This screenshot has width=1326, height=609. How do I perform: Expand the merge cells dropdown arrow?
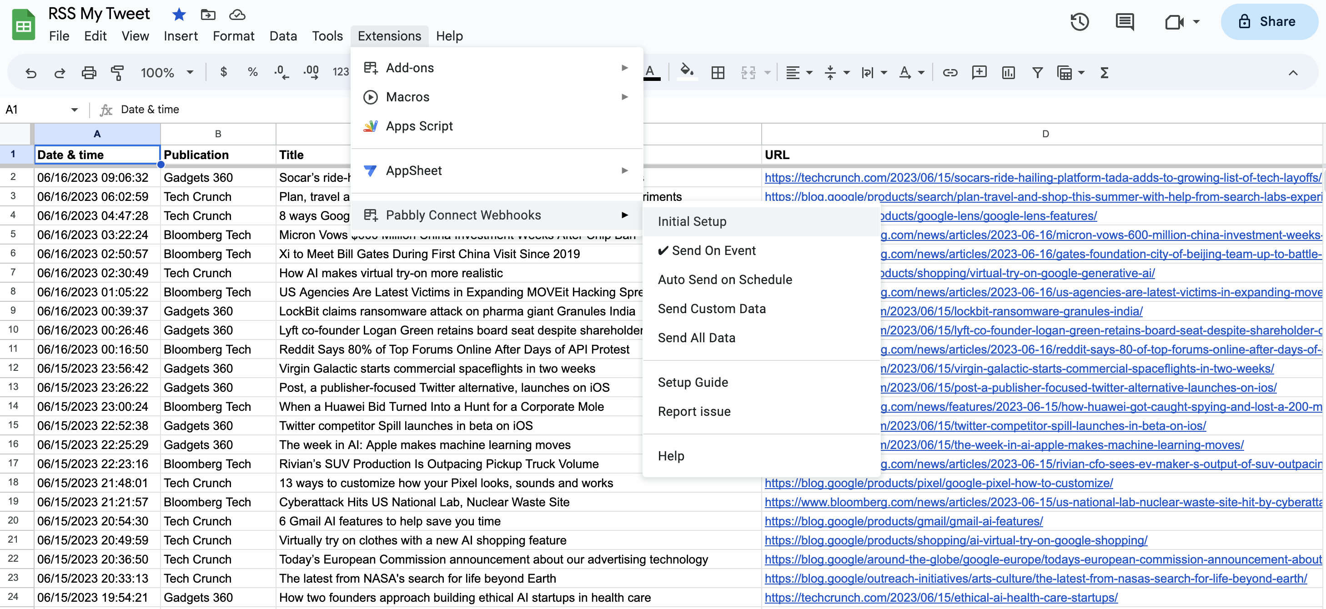[768, 73]
